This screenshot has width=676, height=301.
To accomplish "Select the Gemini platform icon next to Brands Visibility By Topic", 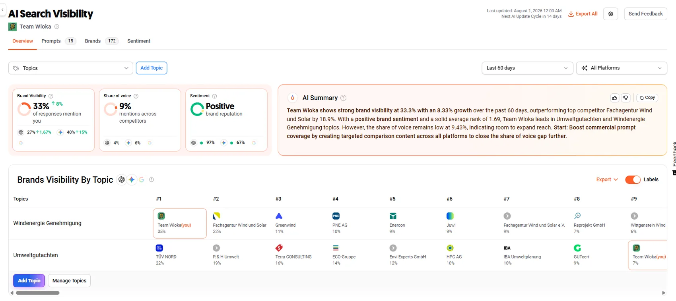I will (132, 180).
